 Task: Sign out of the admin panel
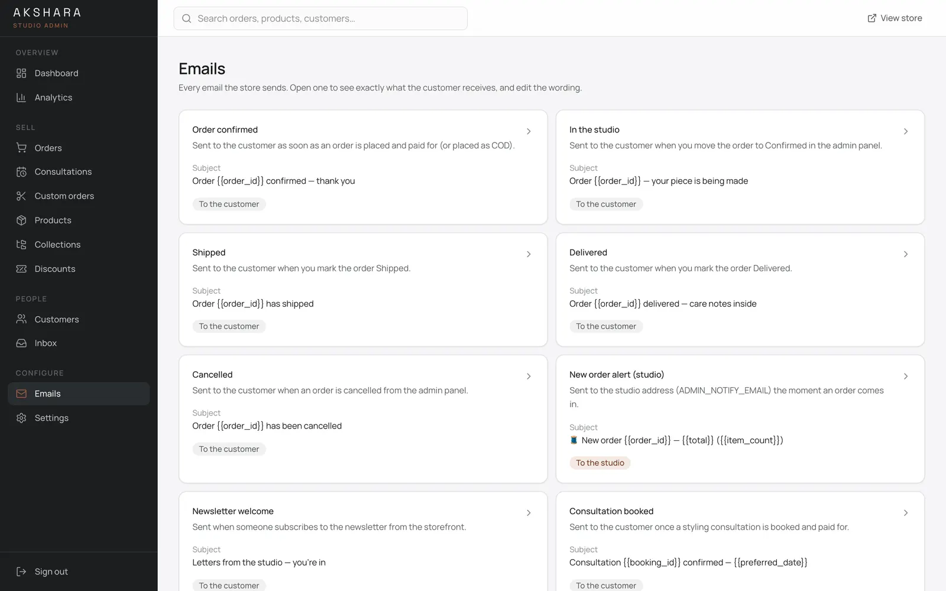point(79,571)
